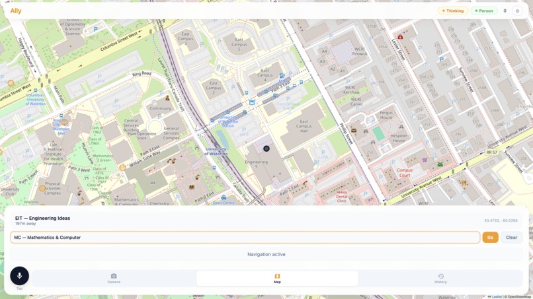The image size is (533, 299).
Task: Click the picnic table icon near Hespeler House
Action: pos(401,127)
